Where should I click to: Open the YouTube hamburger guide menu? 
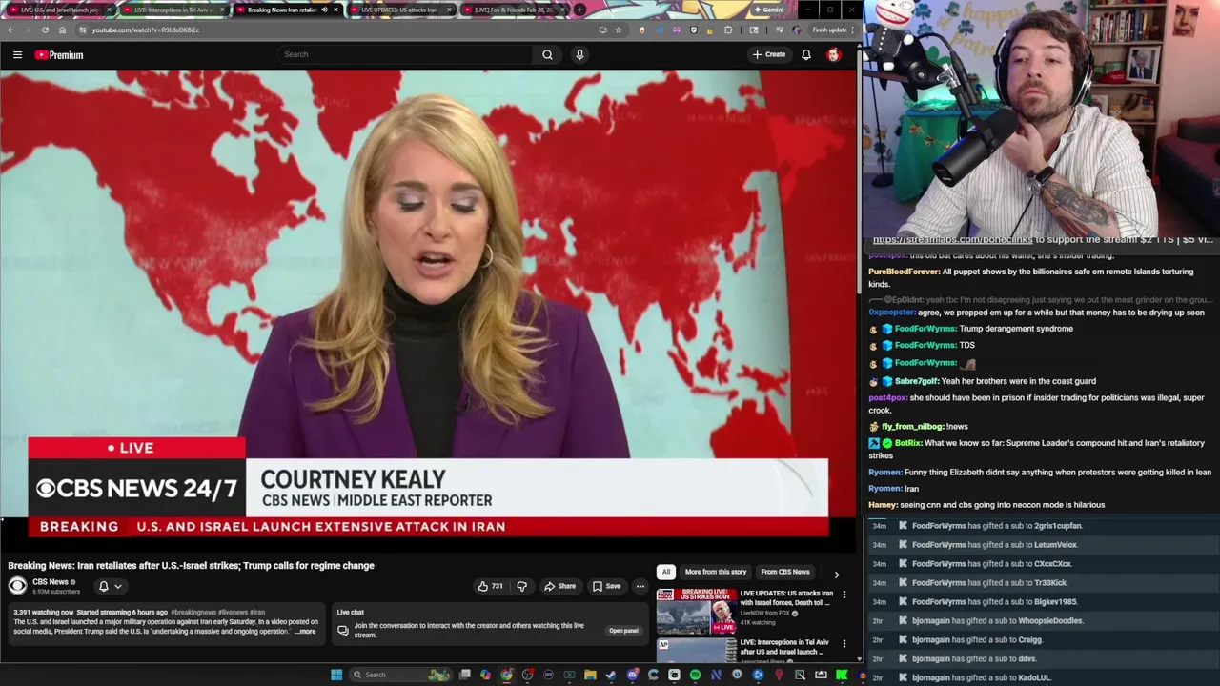point(17,55)
